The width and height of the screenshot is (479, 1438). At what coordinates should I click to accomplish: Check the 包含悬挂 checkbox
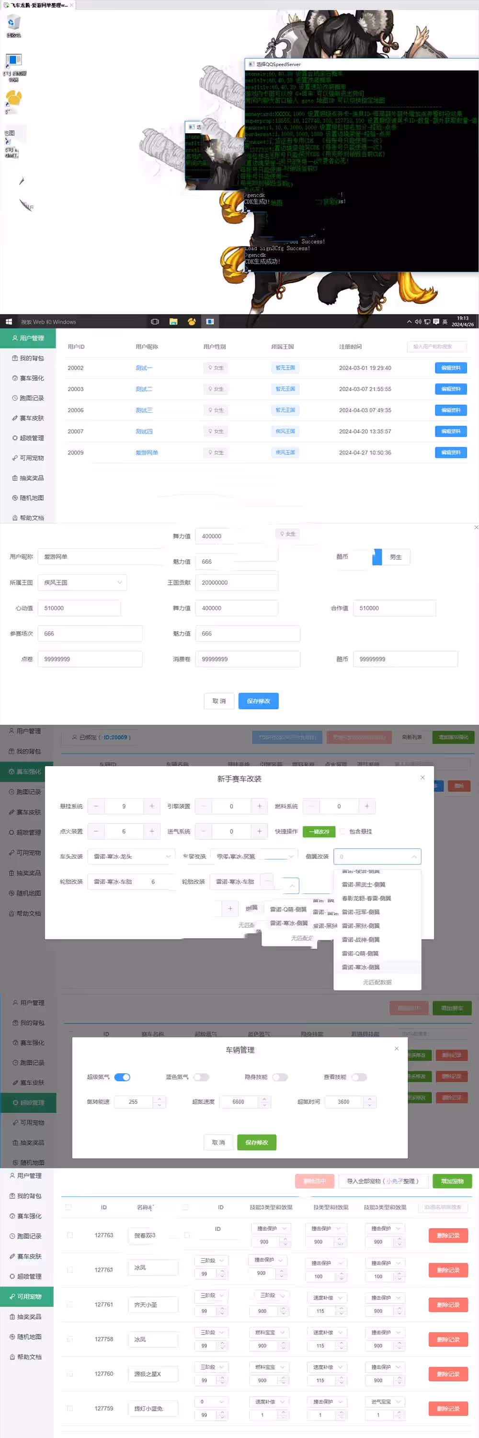(343, 831)
